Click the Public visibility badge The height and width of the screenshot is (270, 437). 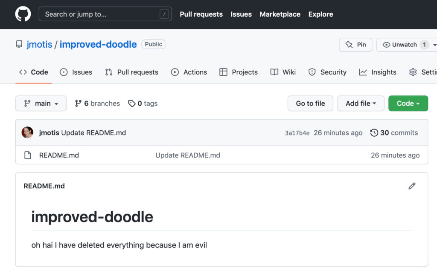(x=154, y=44)
